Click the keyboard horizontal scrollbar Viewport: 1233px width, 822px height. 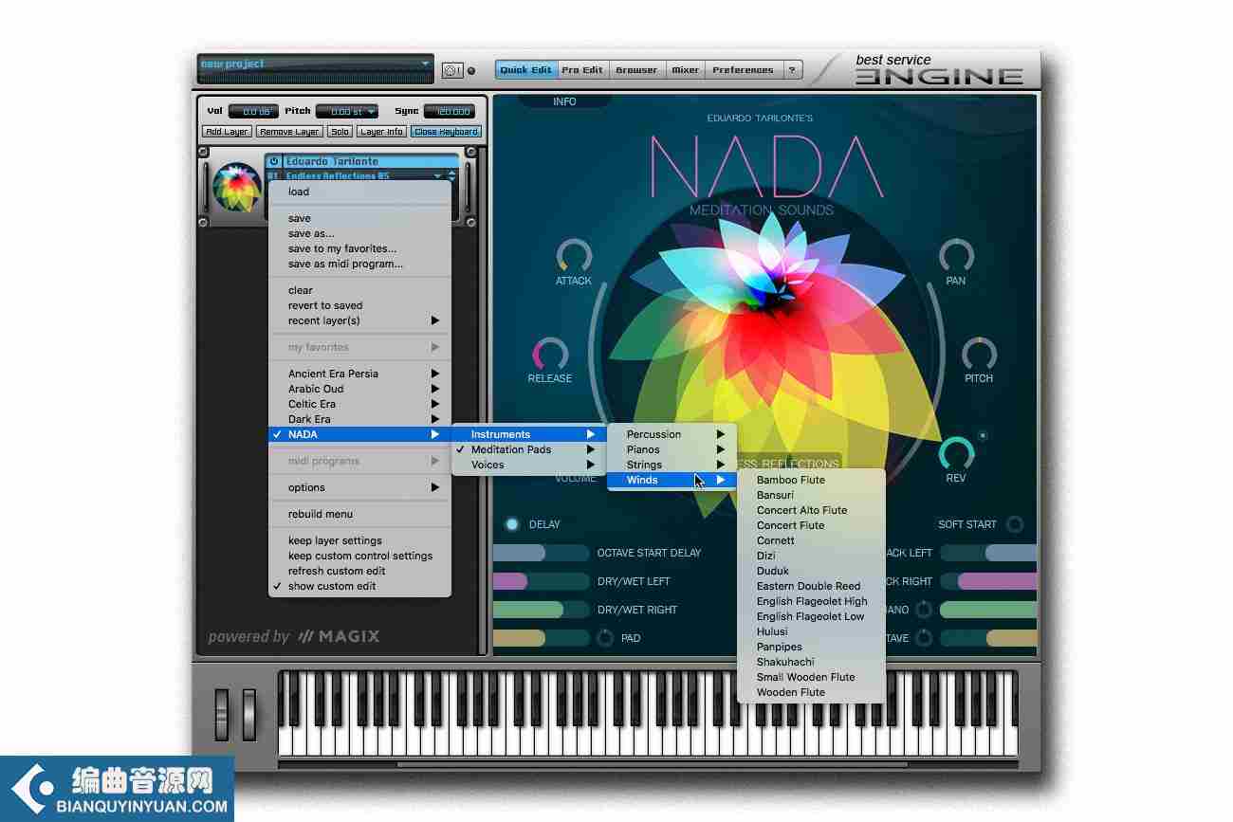coord(652,763)
